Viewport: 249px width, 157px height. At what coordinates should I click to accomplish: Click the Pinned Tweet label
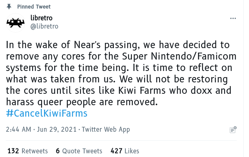click(x=34, y=7)
